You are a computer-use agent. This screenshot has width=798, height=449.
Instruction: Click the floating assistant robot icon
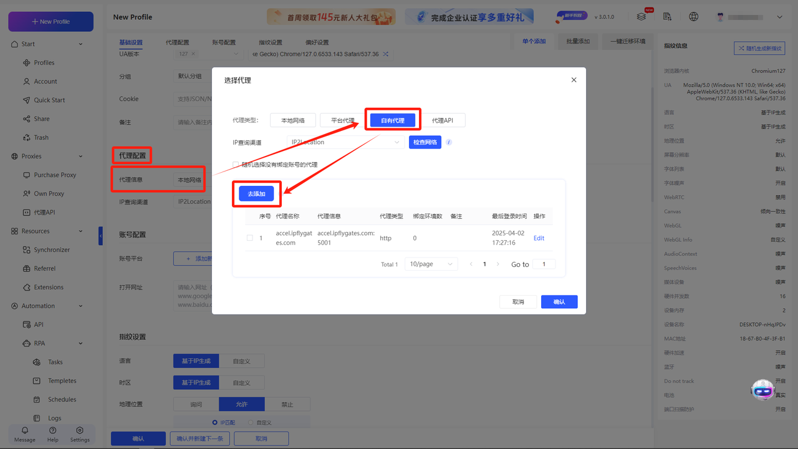pyautogui.click(x=762, y=390)
